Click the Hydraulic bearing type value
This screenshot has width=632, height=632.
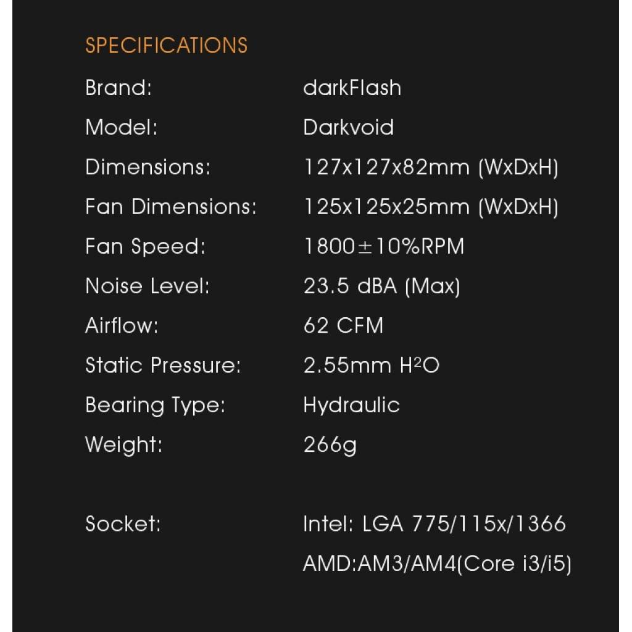click(x=351, y=405)
